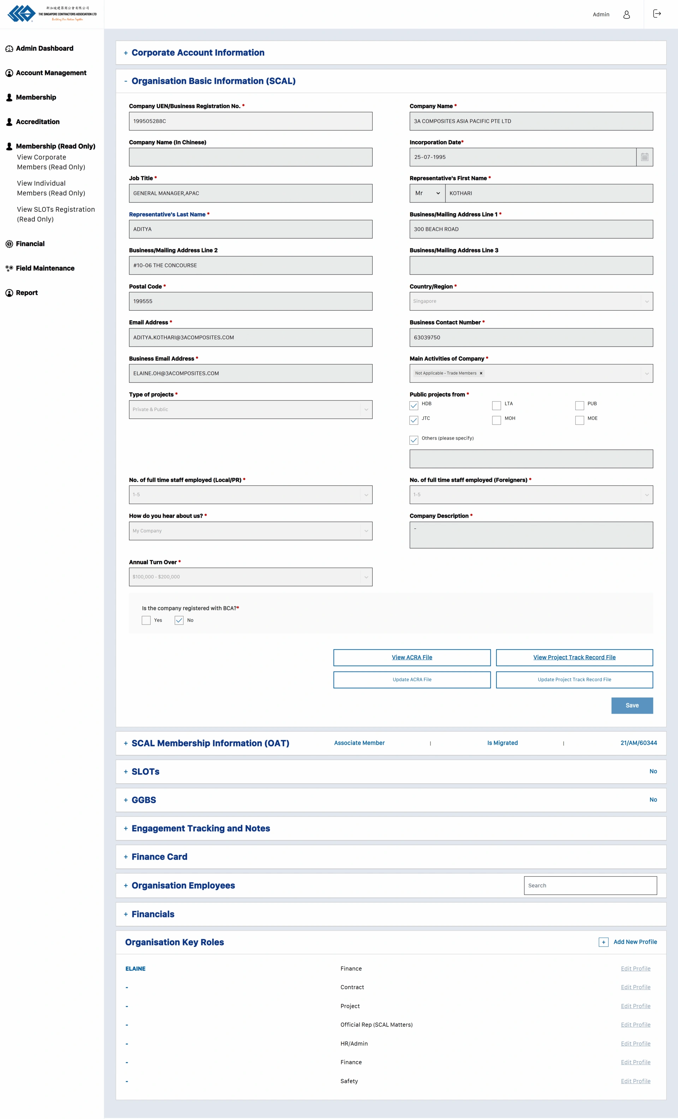Remove the Not Applicable - Trade Members tag
The width and height of the screenshot is (678, 1119).
[x=481, y=373]
